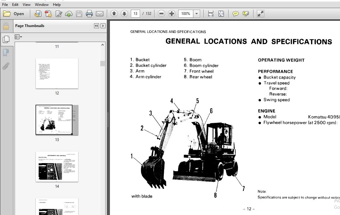340x215 pixels.
Task: Collapse the panel with double-arrow button
Action: pyautogui.click(x=97, y=26)
